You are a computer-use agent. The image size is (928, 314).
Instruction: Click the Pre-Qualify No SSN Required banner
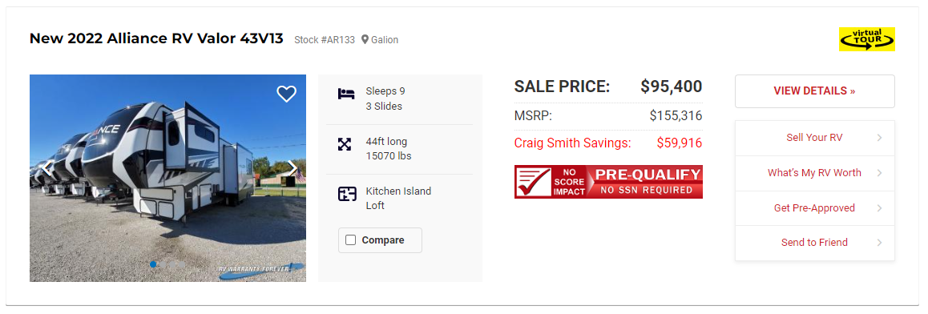[x=608, y=182]
